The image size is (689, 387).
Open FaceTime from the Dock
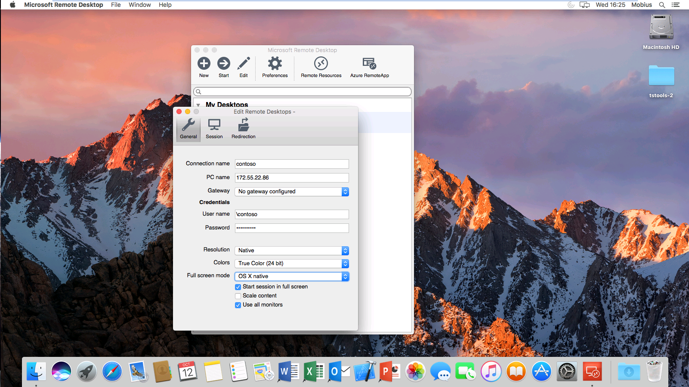466,371
